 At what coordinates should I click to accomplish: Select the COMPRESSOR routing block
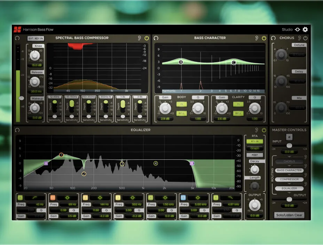(x=289, y=179)
